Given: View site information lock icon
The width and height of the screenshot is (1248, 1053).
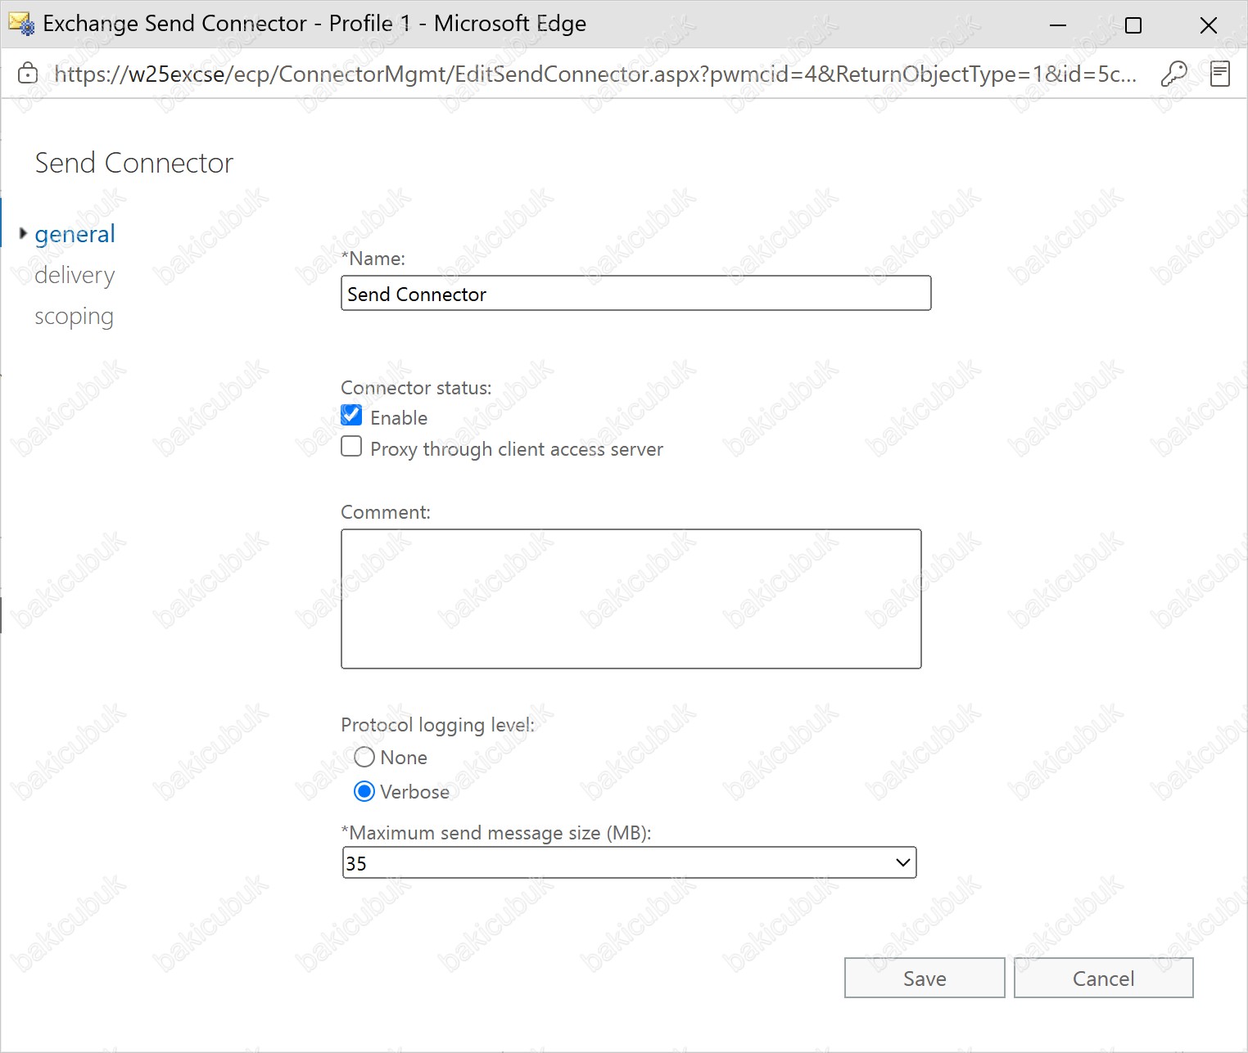Looking at the screenshot, I should [28, 74].
